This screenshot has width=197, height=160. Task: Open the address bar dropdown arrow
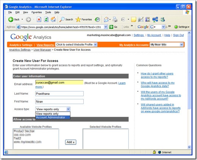click(106, 27)
